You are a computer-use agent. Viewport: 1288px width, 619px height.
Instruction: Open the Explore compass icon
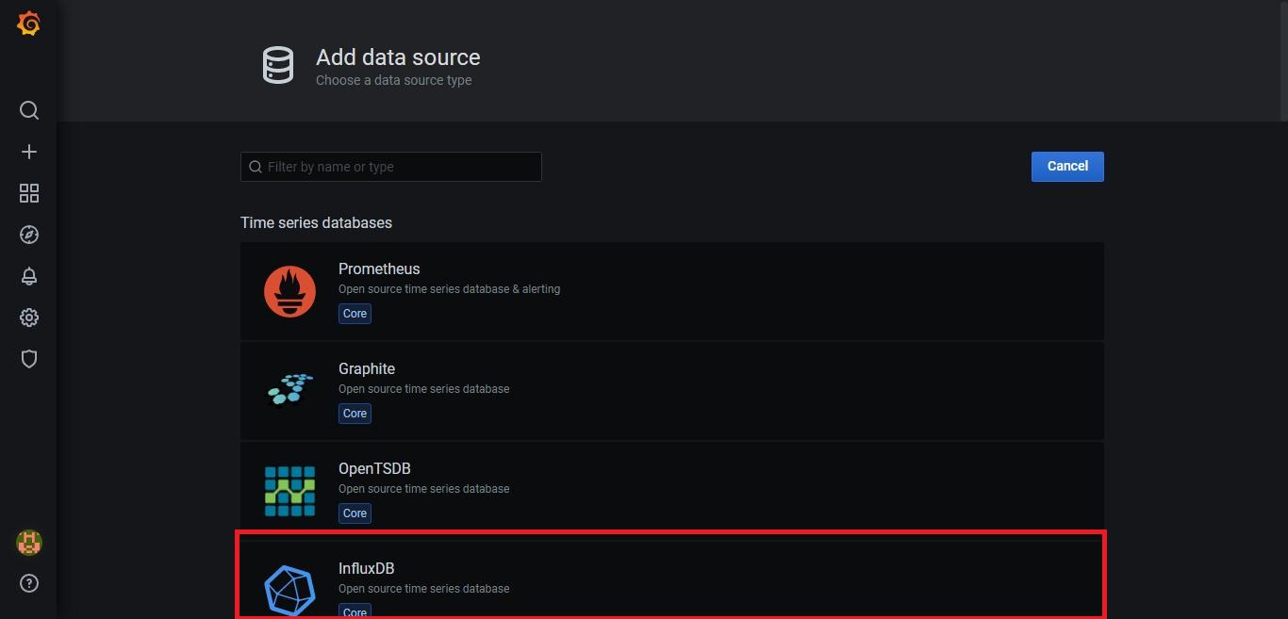click(29, 235)
